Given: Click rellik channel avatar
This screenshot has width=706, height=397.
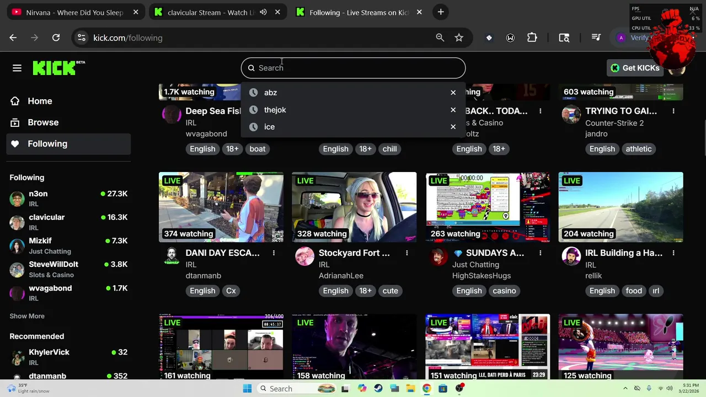Looking at the screenshot, I should coord(571,256).
